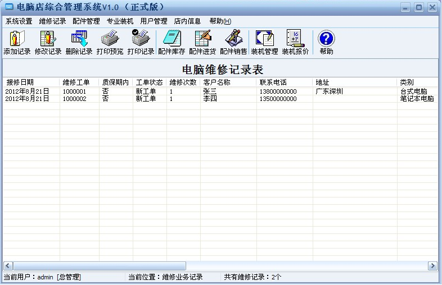Click the 维修次数 column header
Image resolution: width=442 pixels, height=285 pixels.
click(x=183, y=82)
